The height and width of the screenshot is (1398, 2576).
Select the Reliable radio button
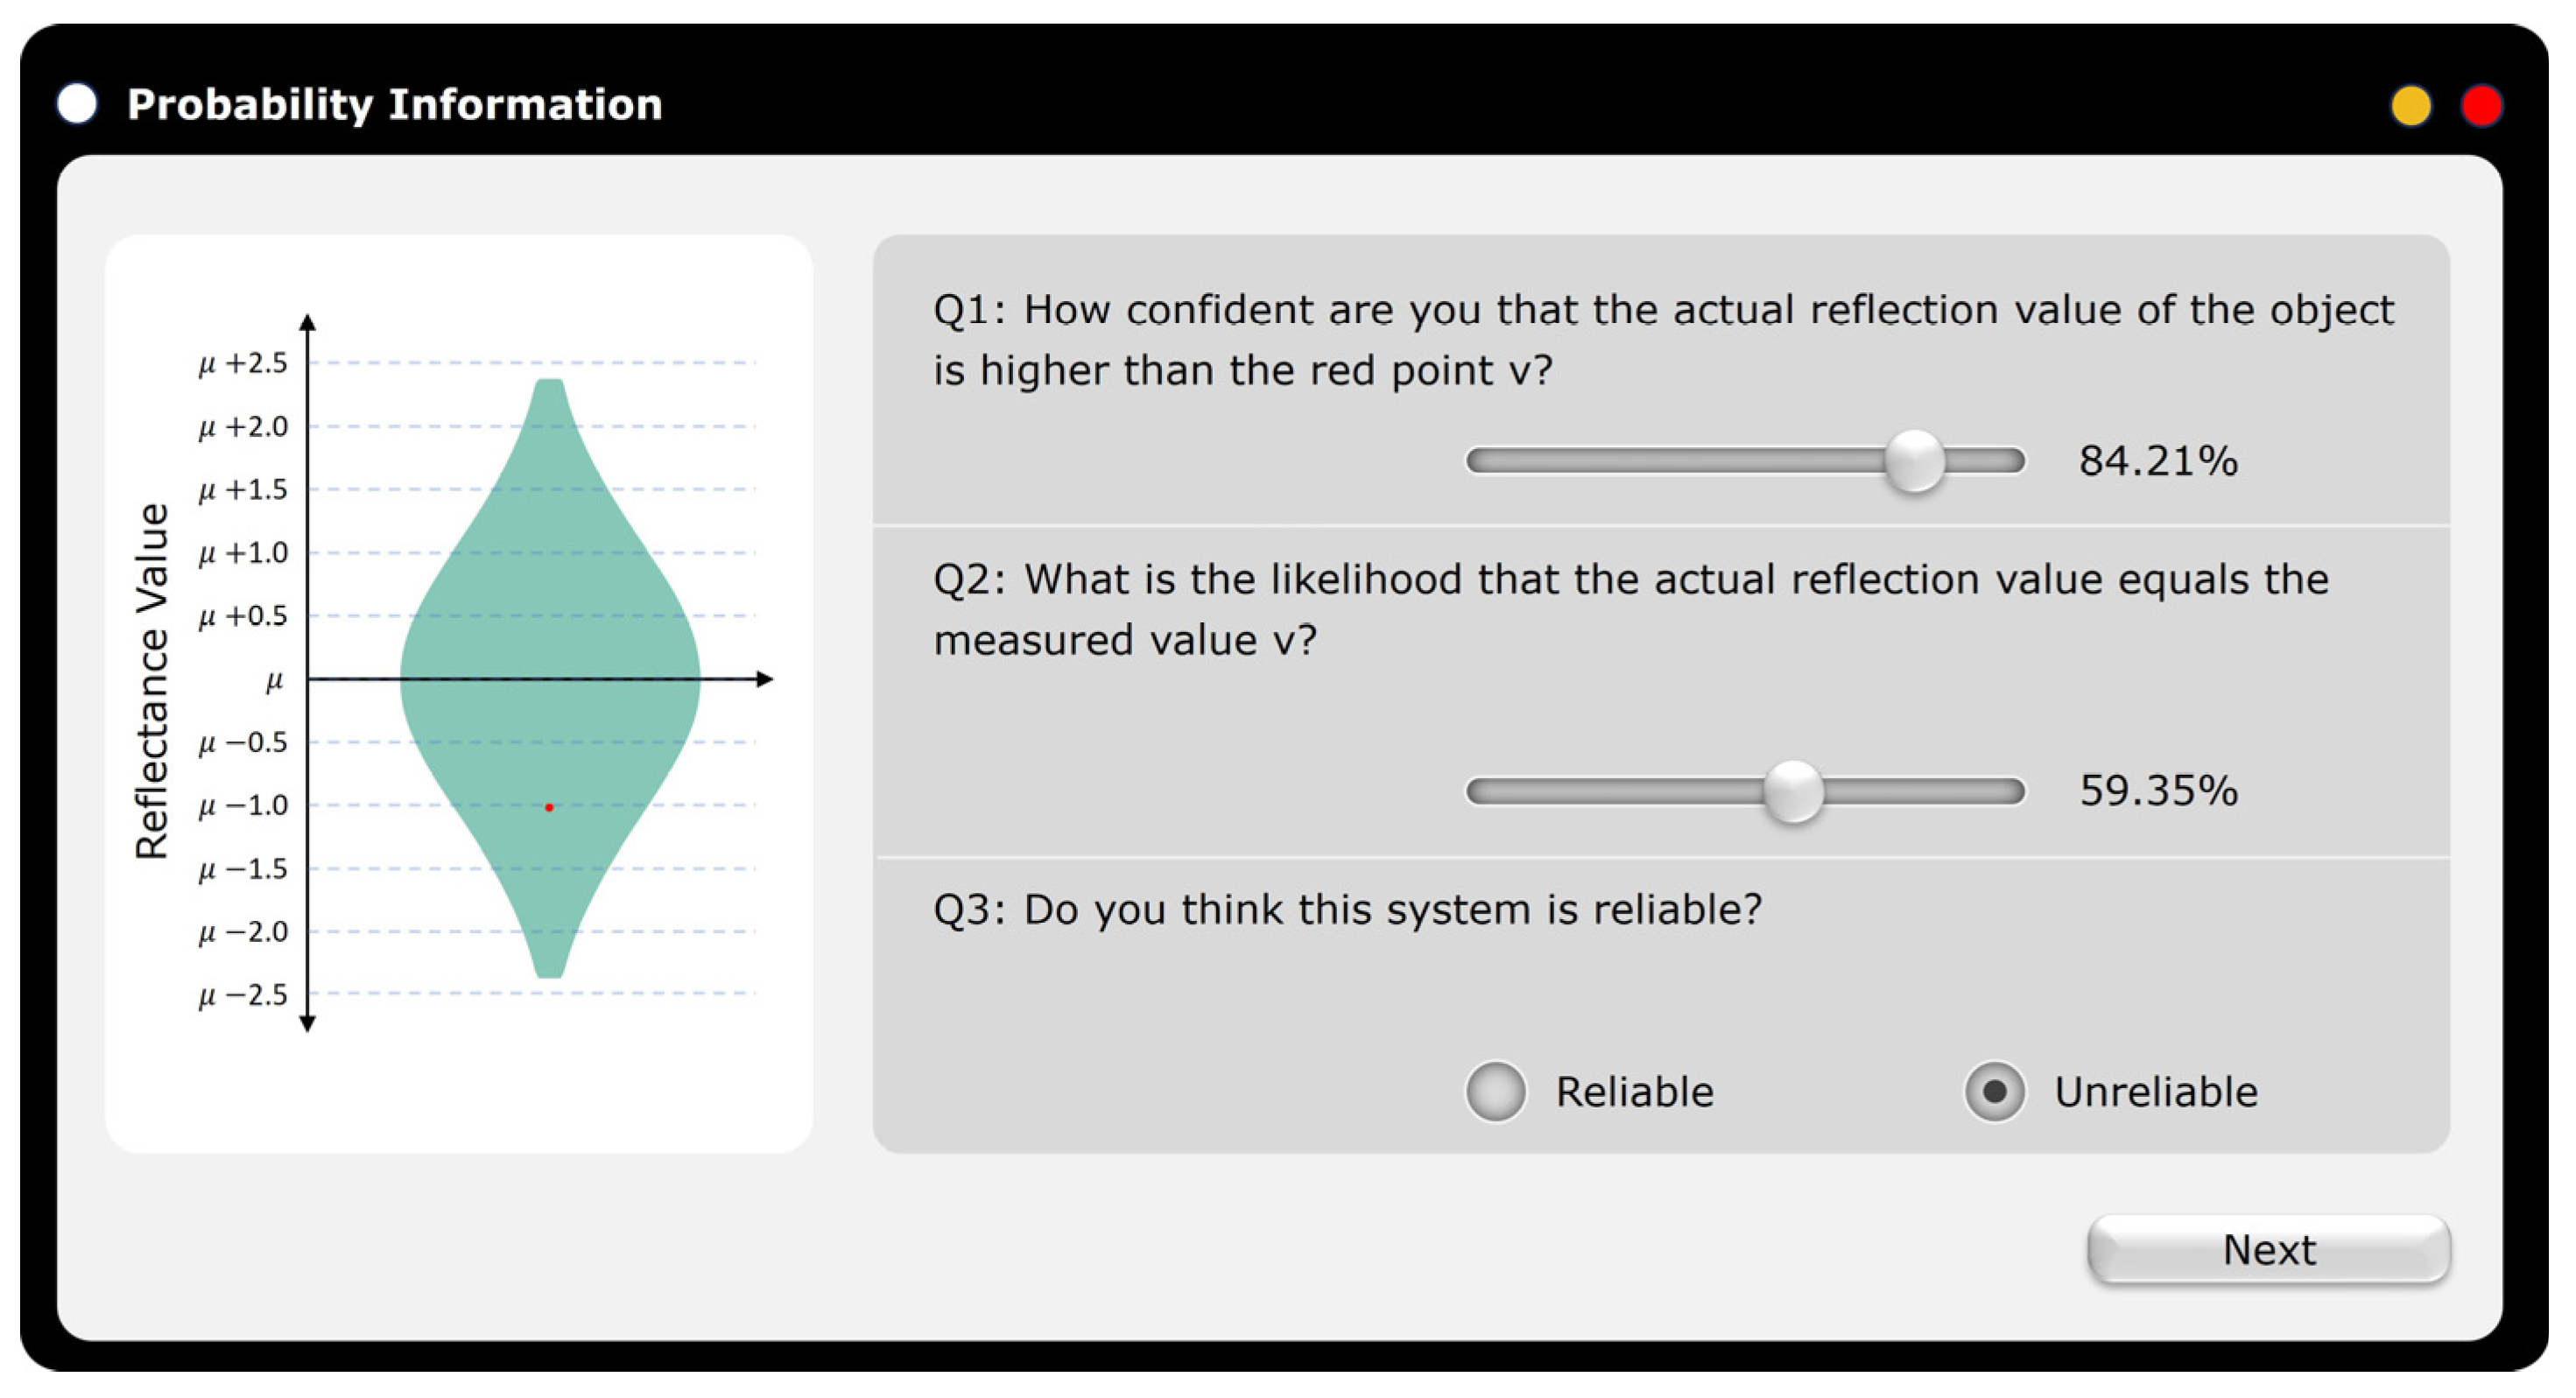(x=1495, y=1091)
